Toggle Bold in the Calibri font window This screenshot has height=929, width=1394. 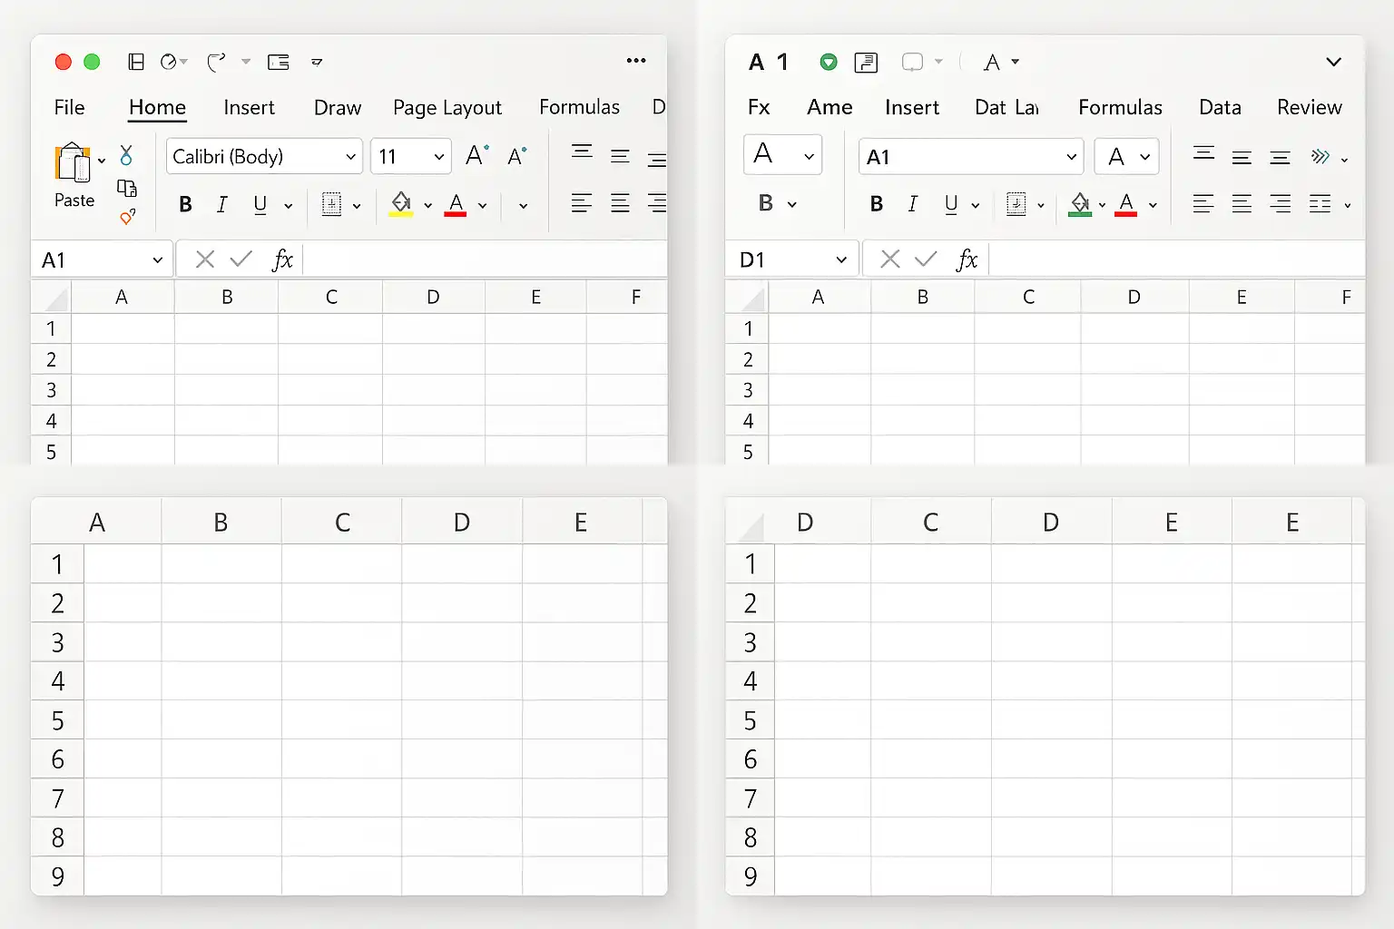click(185, 205)
